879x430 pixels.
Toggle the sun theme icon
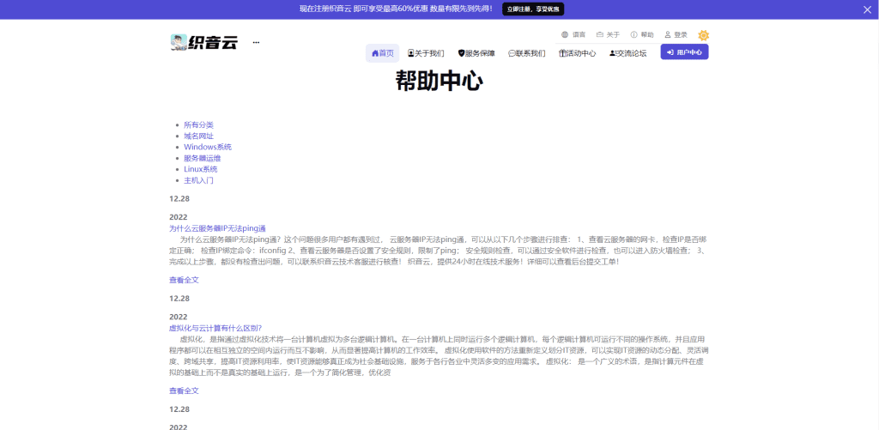(x=703, y=35)
